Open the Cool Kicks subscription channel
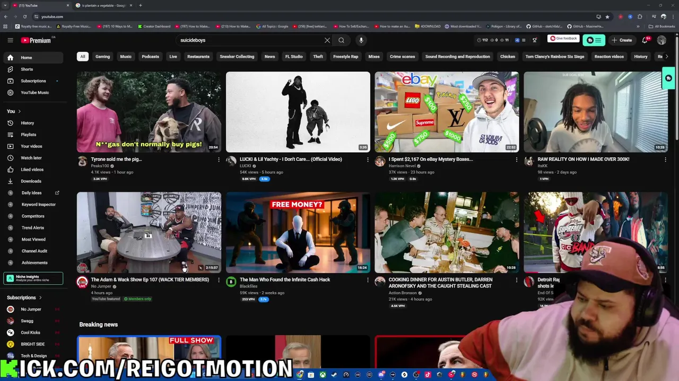The image size is (679, 381). click(x=33, y=333)
